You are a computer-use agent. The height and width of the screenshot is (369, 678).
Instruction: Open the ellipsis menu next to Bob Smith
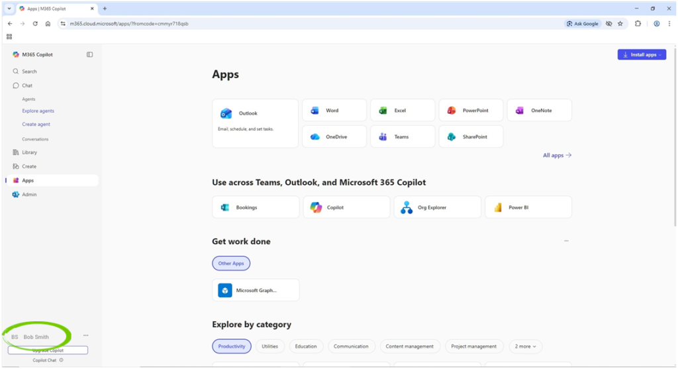coord(85,335)
